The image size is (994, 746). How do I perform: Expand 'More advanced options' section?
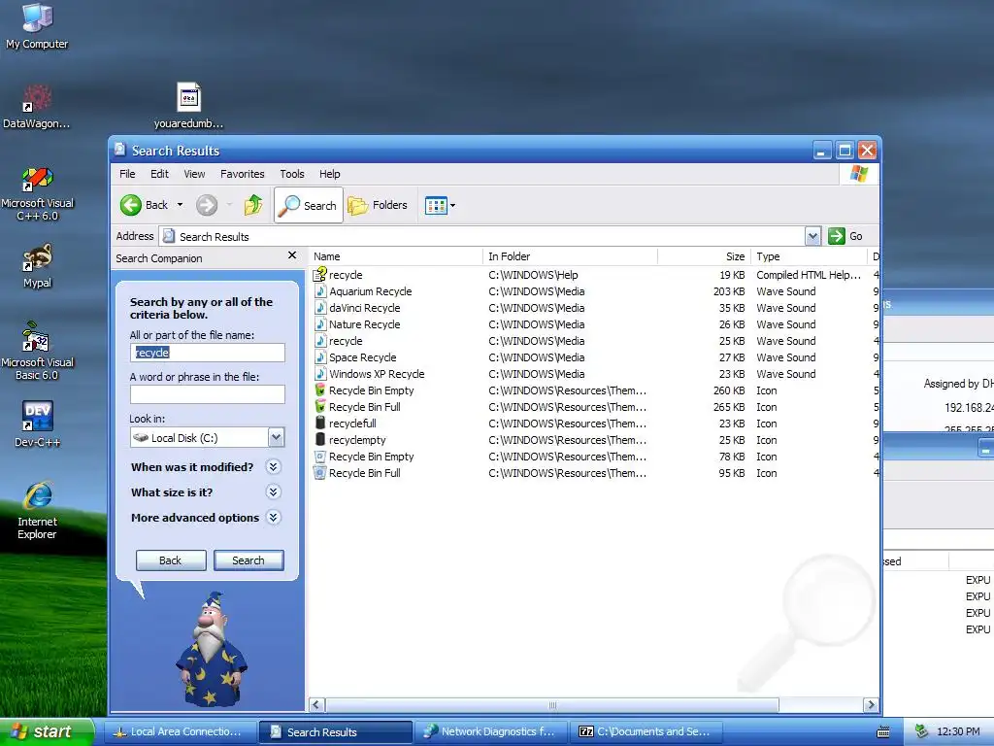pos(273,518)
